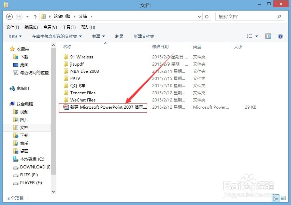The width and height of the screenshot is (291, 205).
Task: Click the search box for 文档
Action: click(249, 17)
